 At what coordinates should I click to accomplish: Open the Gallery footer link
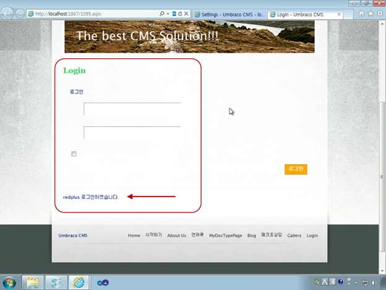294,235
